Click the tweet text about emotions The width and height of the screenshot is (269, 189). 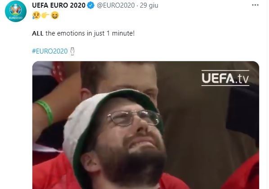pos(83,33)
